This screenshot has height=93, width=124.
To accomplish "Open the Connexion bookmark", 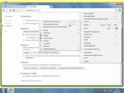I will click(x=59, y=44).
